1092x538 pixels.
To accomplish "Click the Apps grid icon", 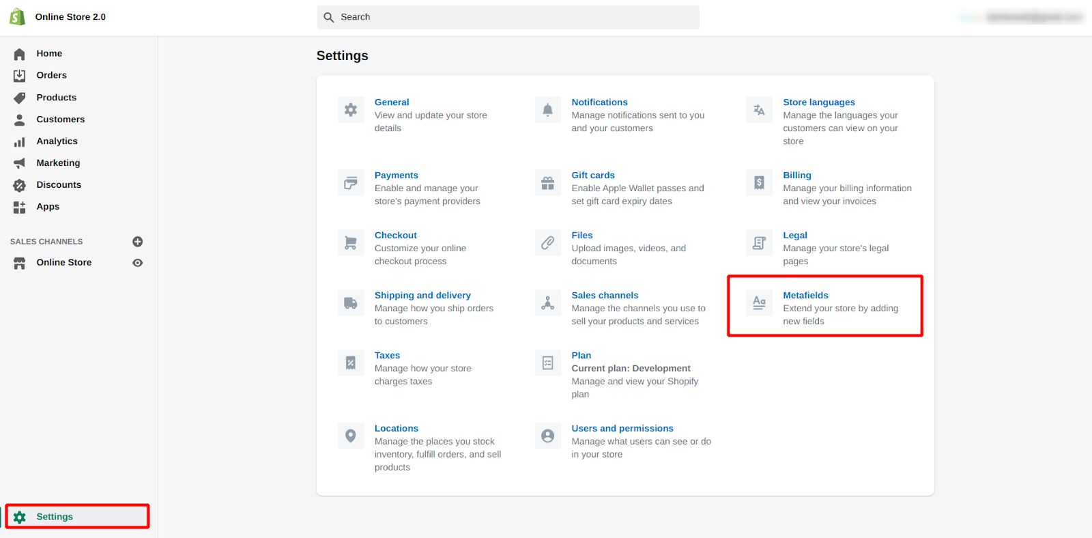I will click(x=19, y=207).
